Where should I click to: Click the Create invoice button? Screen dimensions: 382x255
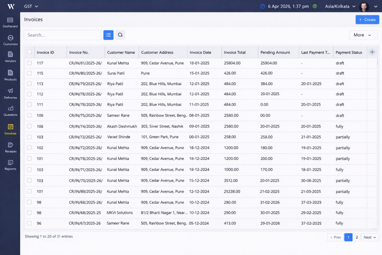tap(367, 20)
